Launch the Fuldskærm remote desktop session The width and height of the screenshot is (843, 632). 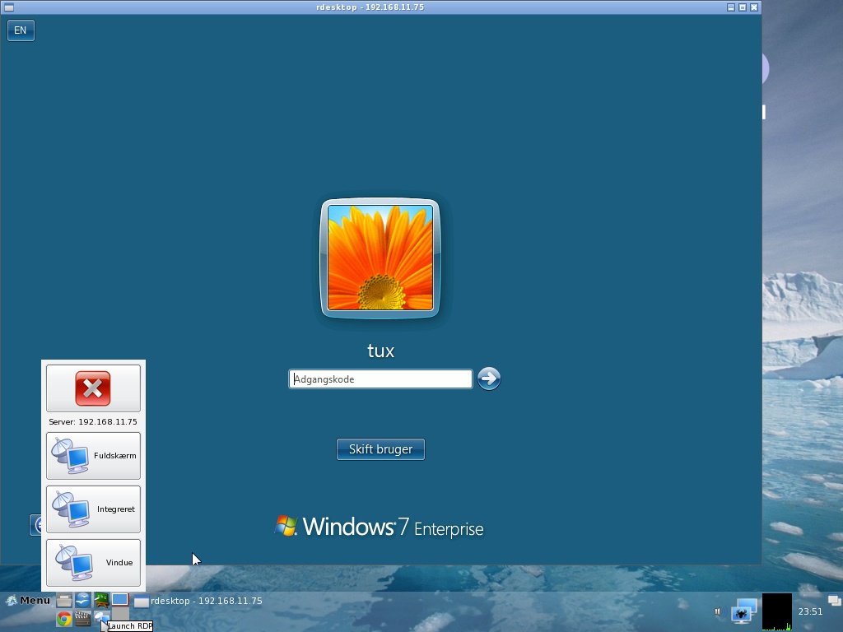(93, 456)
